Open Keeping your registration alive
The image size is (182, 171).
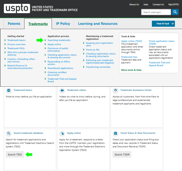point(99,44)
